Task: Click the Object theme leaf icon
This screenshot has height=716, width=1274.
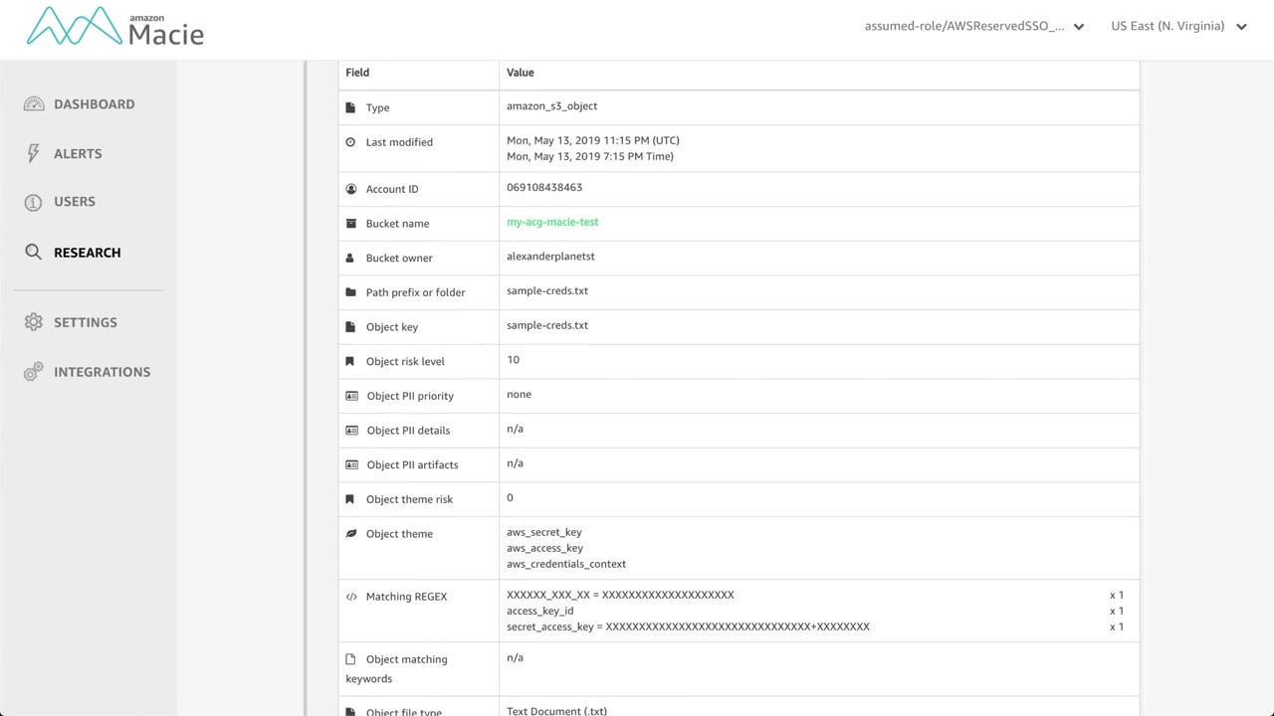Action: (x=350, y=534)
